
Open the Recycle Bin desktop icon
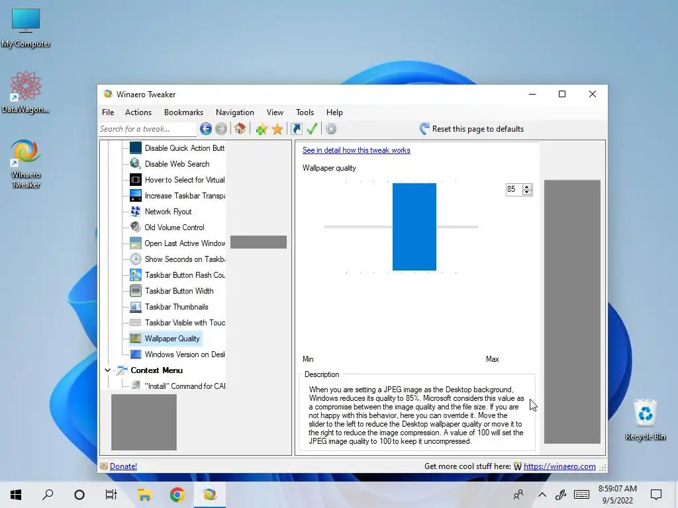pos(645,420)
